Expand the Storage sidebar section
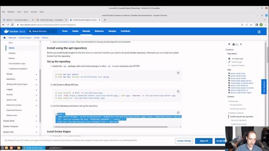 [37, 74]
